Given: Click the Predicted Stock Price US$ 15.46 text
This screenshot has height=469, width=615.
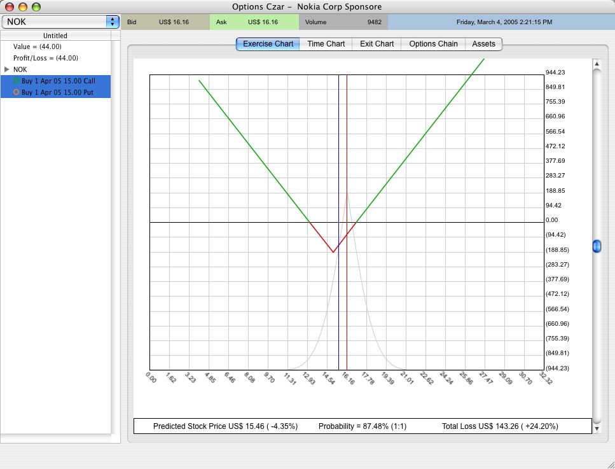Looking at the screenshot, I should click(226, 426).
